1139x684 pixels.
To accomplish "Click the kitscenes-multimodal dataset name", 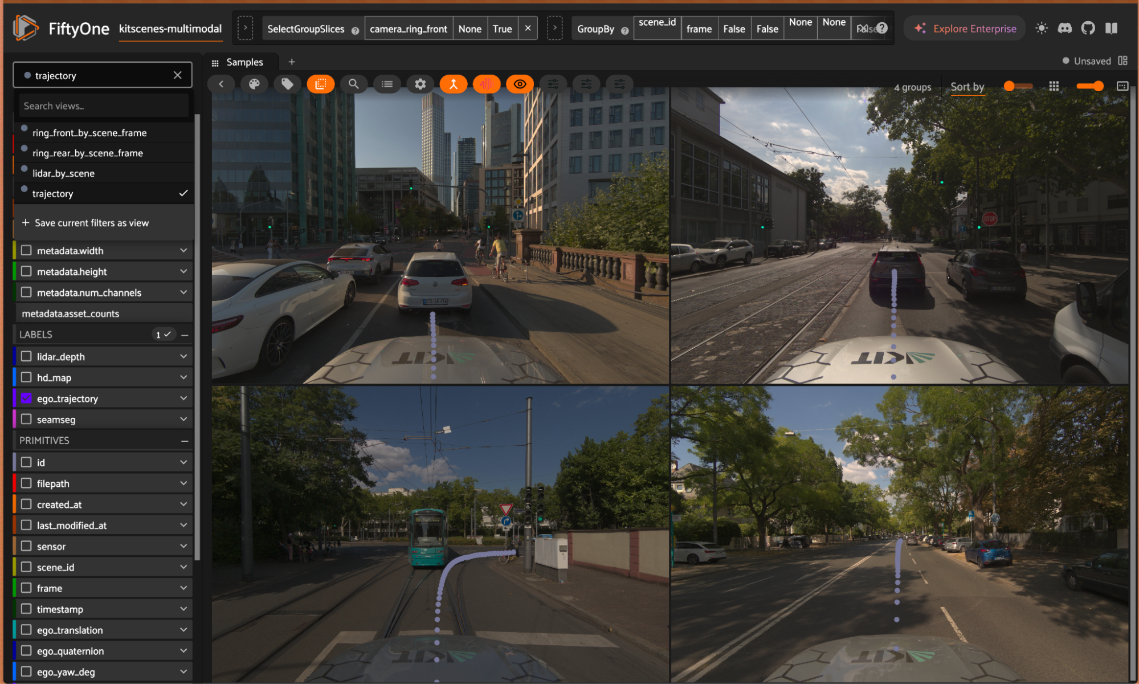I will pyautogui.click(x=170, y=28).
